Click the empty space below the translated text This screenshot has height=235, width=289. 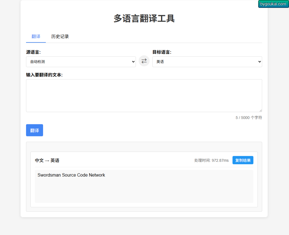click(144, 191)
